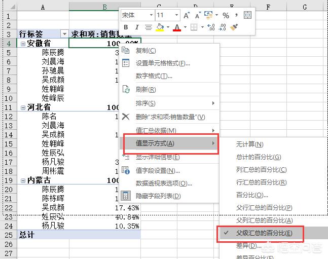Select 差异(D) option

click(x=273, y=246)
